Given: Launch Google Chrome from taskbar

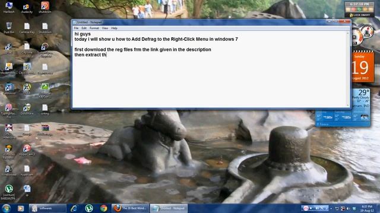Looking at the screenshot, I should point(104,208).
